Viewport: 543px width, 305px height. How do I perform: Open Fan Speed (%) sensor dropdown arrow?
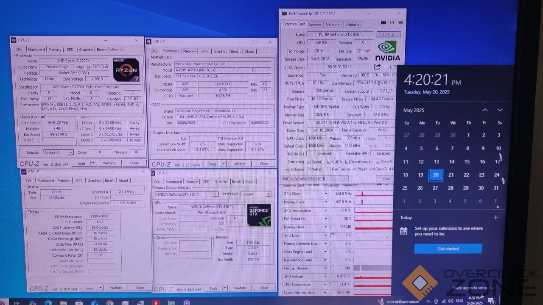click(x=326, y=219)
